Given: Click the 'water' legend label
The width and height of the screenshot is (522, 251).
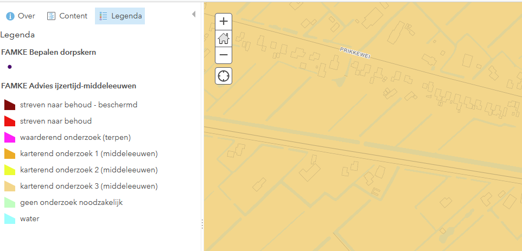Looking at the screenshot, I should pyautogui.click(x=30, y=219).
